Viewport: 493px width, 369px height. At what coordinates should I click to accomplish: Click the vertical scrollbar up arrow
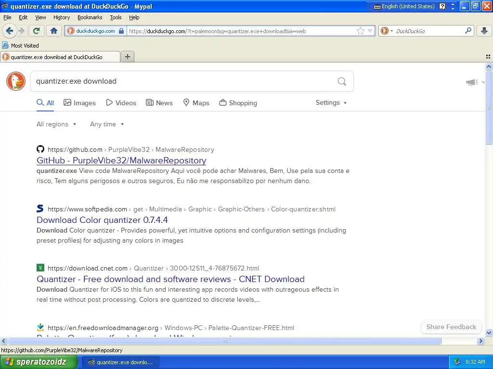click(489, 66)
